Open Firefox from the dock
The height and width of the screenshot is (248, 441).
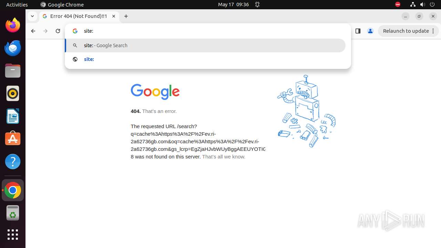13,25
